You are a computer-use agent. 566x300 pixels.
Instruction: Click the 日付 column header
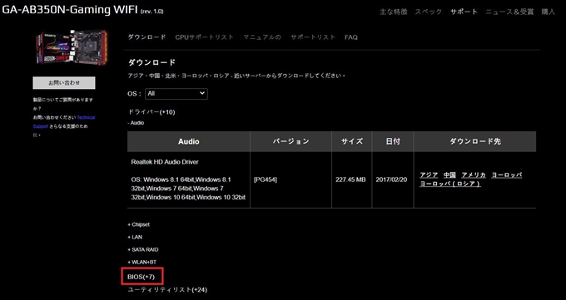click(x=392, y=142)
